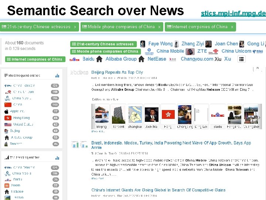Open the Gong Li entity link
The height and width of the screenshot is (200, 266).
(x=256, y=44)
